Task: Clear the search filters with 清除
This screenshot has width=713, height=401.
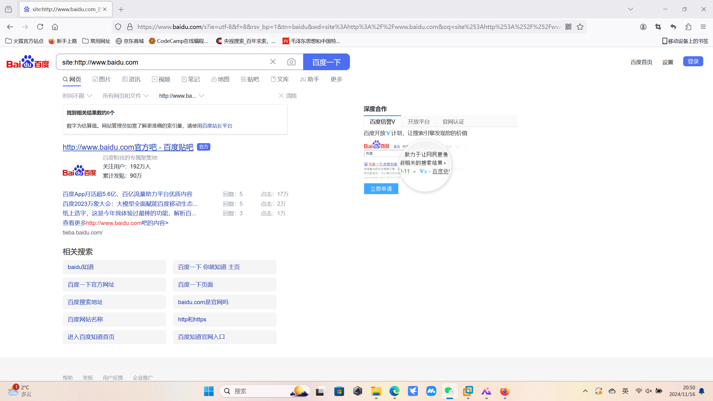Action: [x=288, y=96]
